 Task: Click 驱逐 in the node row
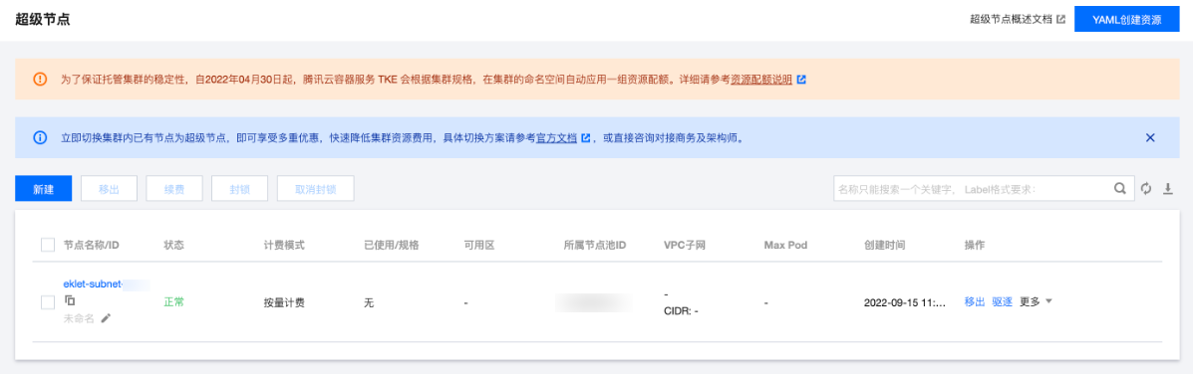(1002, 302)
